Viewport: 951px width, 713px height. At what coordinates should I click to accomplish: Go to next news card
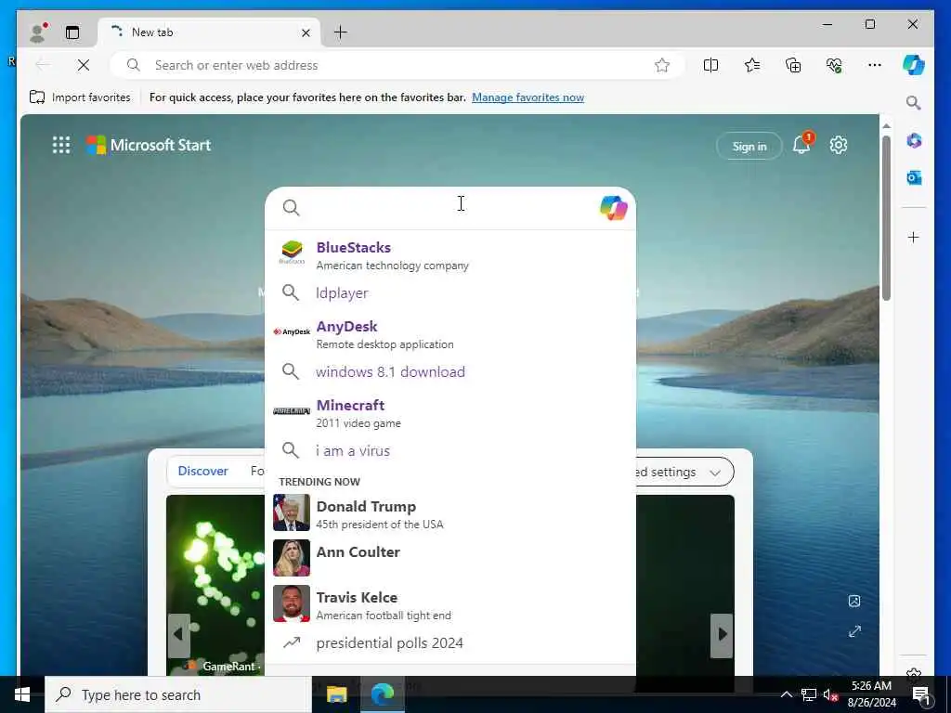[722, 635]
